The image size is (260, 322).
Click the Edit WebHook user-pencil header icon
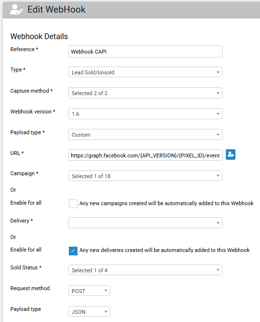coord(16,10)
